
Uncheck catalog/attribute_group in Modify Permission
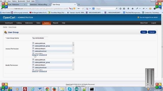click(33, 62)
